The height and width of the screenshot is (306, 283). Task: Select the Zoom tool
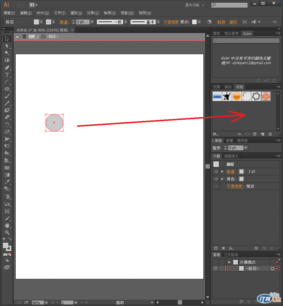coord(7,233)
